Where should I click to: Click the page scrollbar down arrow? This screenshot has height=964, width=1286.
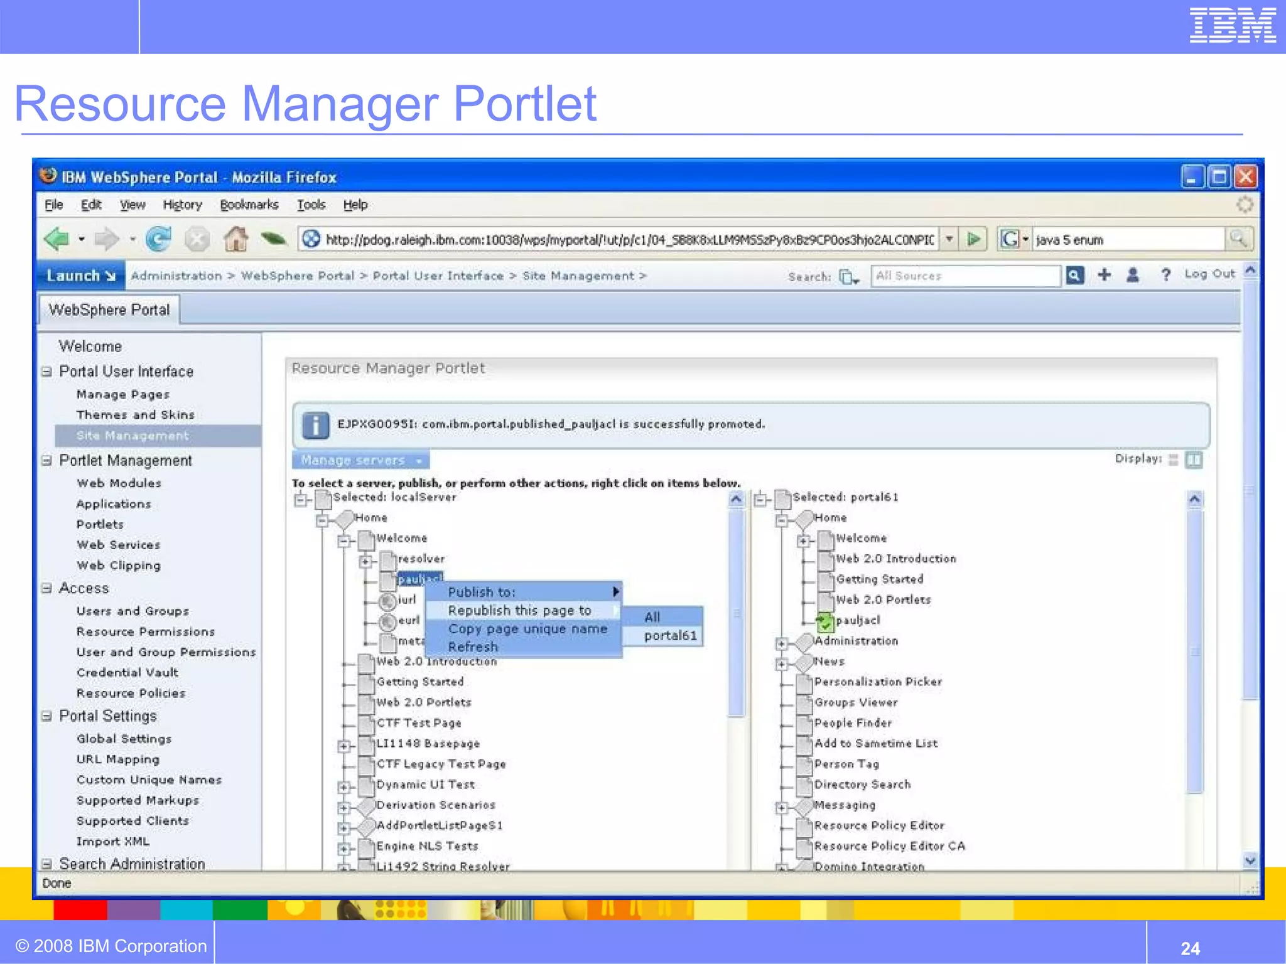pos(1250,860)
